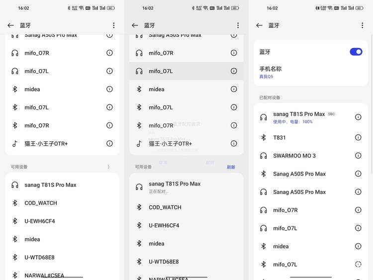Open info icon for SWARMOO MO 3
The height and width of the screenshot is (280, 373).
click(358, 156)
